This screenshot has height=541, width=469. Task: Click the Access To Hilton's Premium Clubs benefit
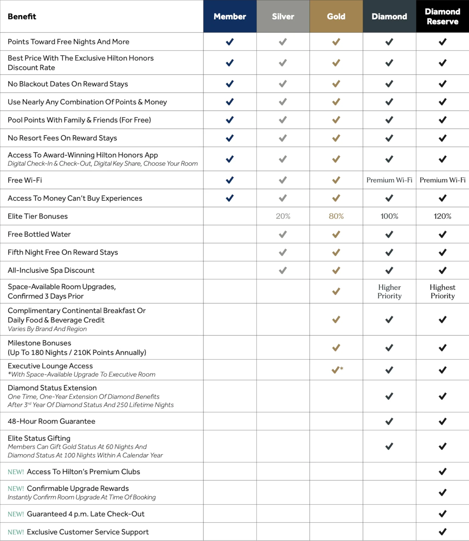(x=83, y=472)
